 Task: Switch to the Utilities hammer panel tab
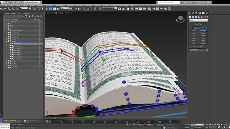207,13
